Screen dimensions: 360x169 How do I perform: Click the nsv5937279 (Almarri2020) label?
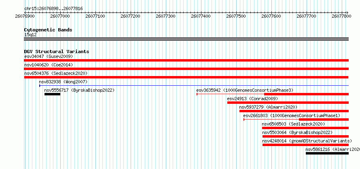[268, 107]
